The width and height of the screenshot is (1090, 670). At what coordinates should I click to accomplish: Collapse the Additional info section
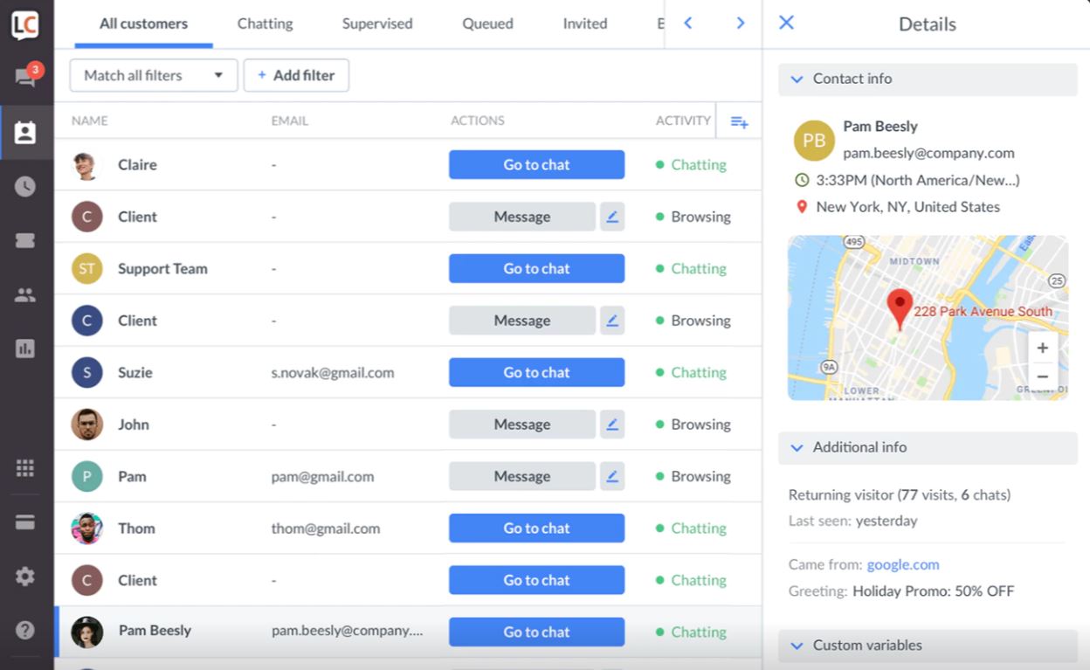pos(928,447)
